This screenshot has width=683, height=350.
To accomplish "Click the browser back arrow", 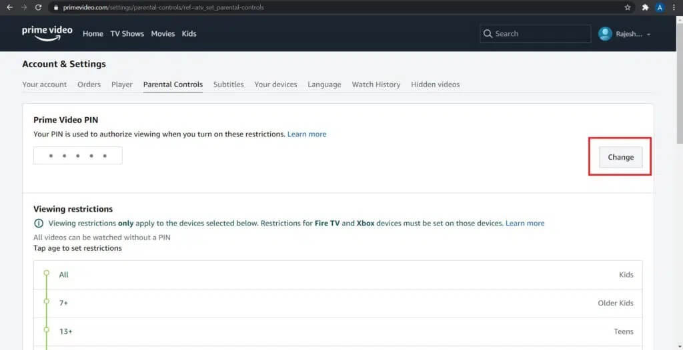I will [9, 7].
